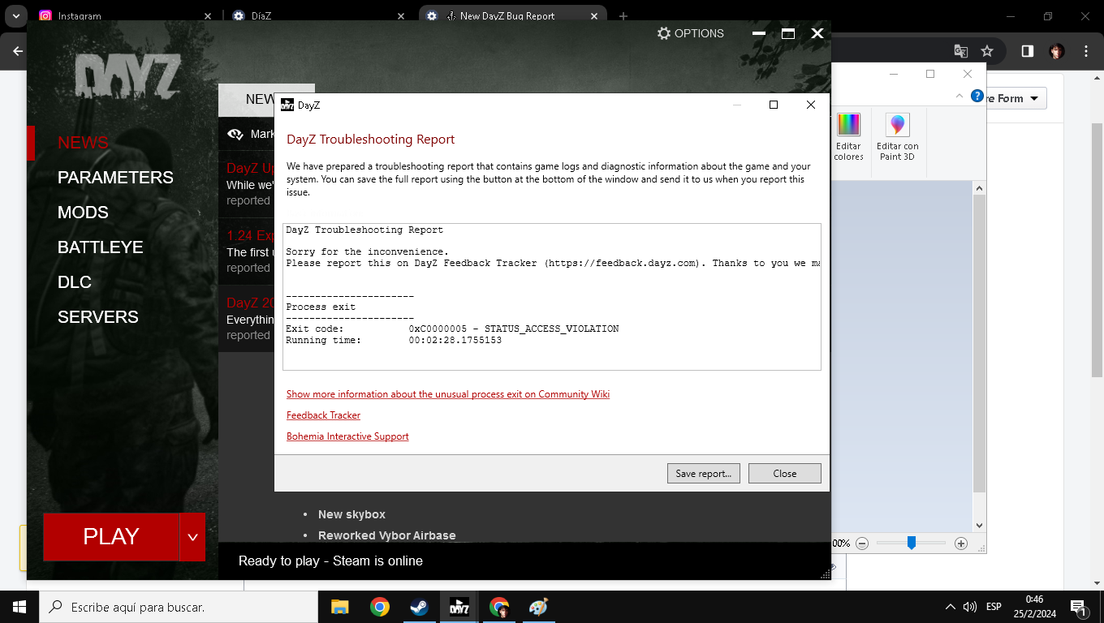The height and width of the screenshot is (623, 1104).
Task: Zoom in with Paint plus button
Action: coord(961,544)
